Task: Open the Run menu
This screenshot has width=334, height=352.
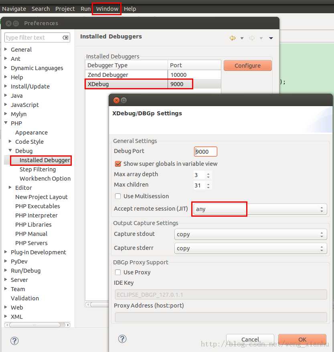Action: tap(86, 9)
